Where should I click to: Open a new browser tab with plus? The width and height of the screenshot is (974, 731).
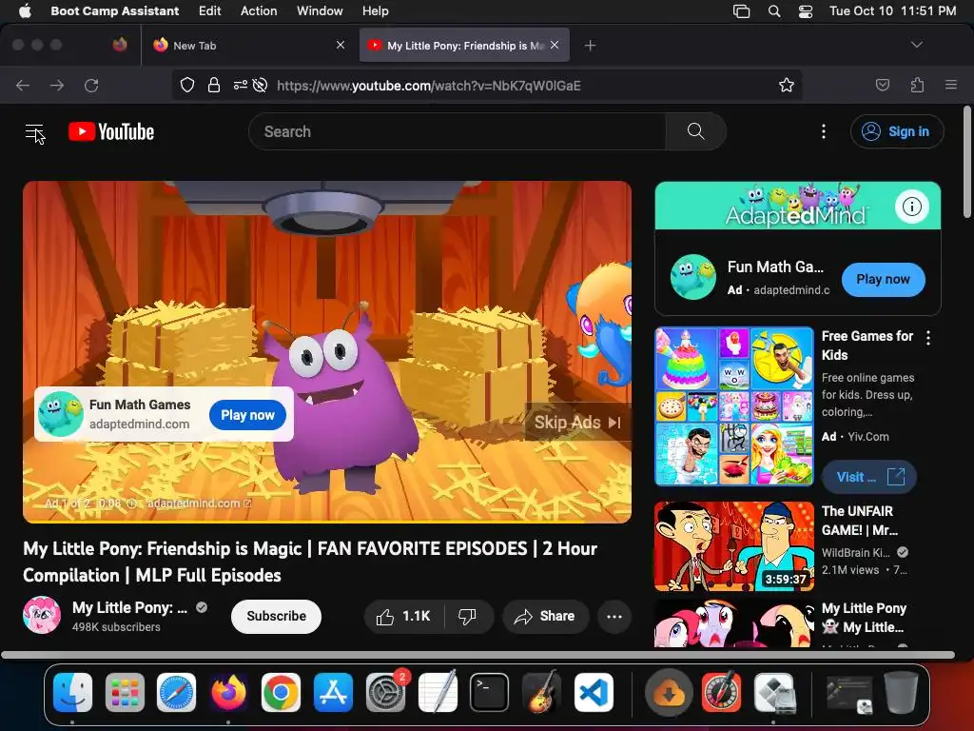590,46
